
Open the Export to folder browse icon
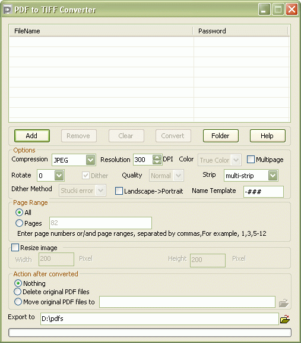point(285,319)
